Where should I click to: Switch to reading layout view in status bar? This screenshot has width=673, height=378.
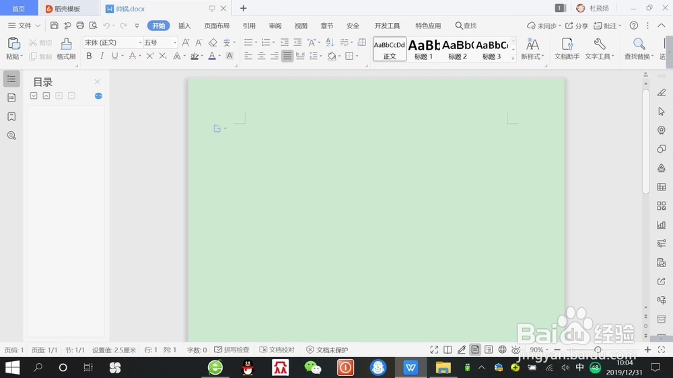click(448, 350)
